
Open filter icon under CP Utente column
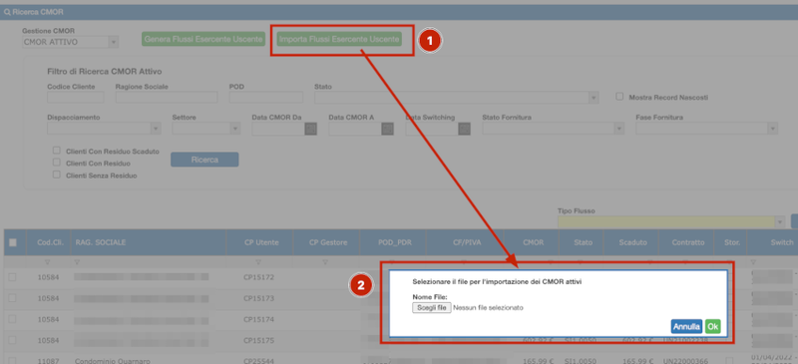point(258,262)
